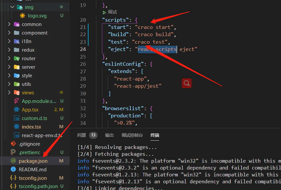Viewport: 281px width, 190px height.
Task: Expand the views folder chevron
Action: 9,92
